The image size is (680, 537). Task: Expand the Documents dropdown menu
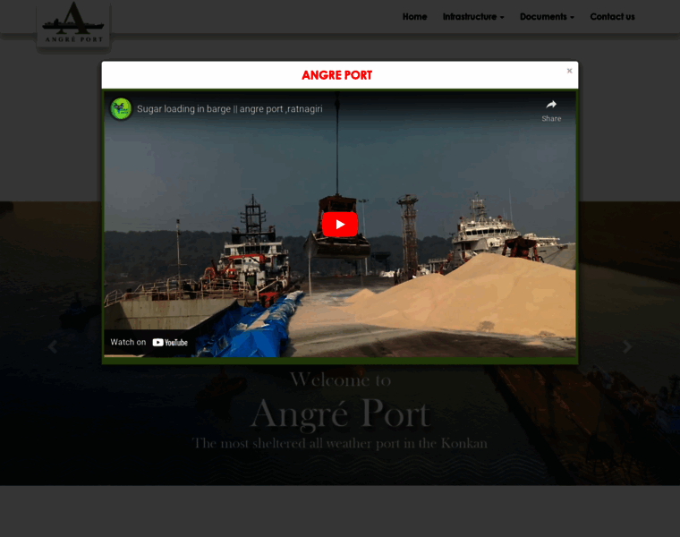(x=547, y=17)
